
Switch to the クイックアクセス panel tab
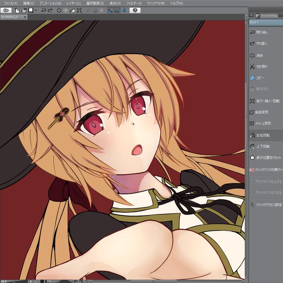click(x=267, y=16)
